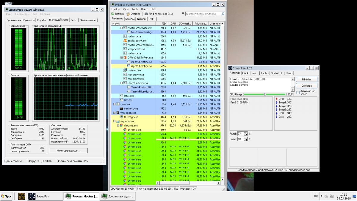Click the Refresh icon in Process Hacker

coord(112,14)
